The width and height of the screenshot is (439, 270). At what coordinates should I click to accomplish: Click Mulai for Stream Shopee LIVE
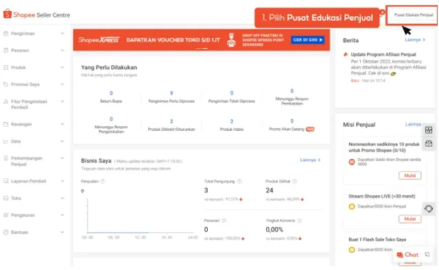pos(410,219)
